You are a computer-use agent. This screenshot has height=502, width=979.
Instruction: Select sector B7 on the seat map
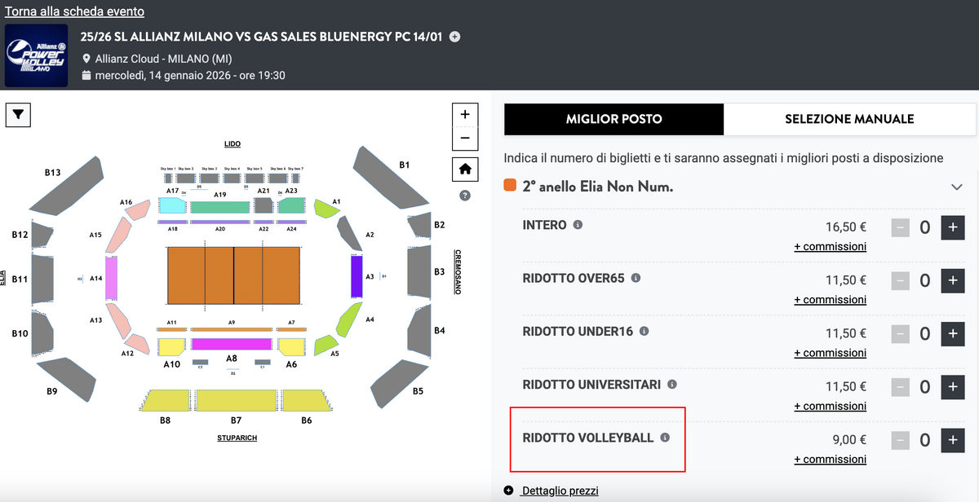click(235, 400)
